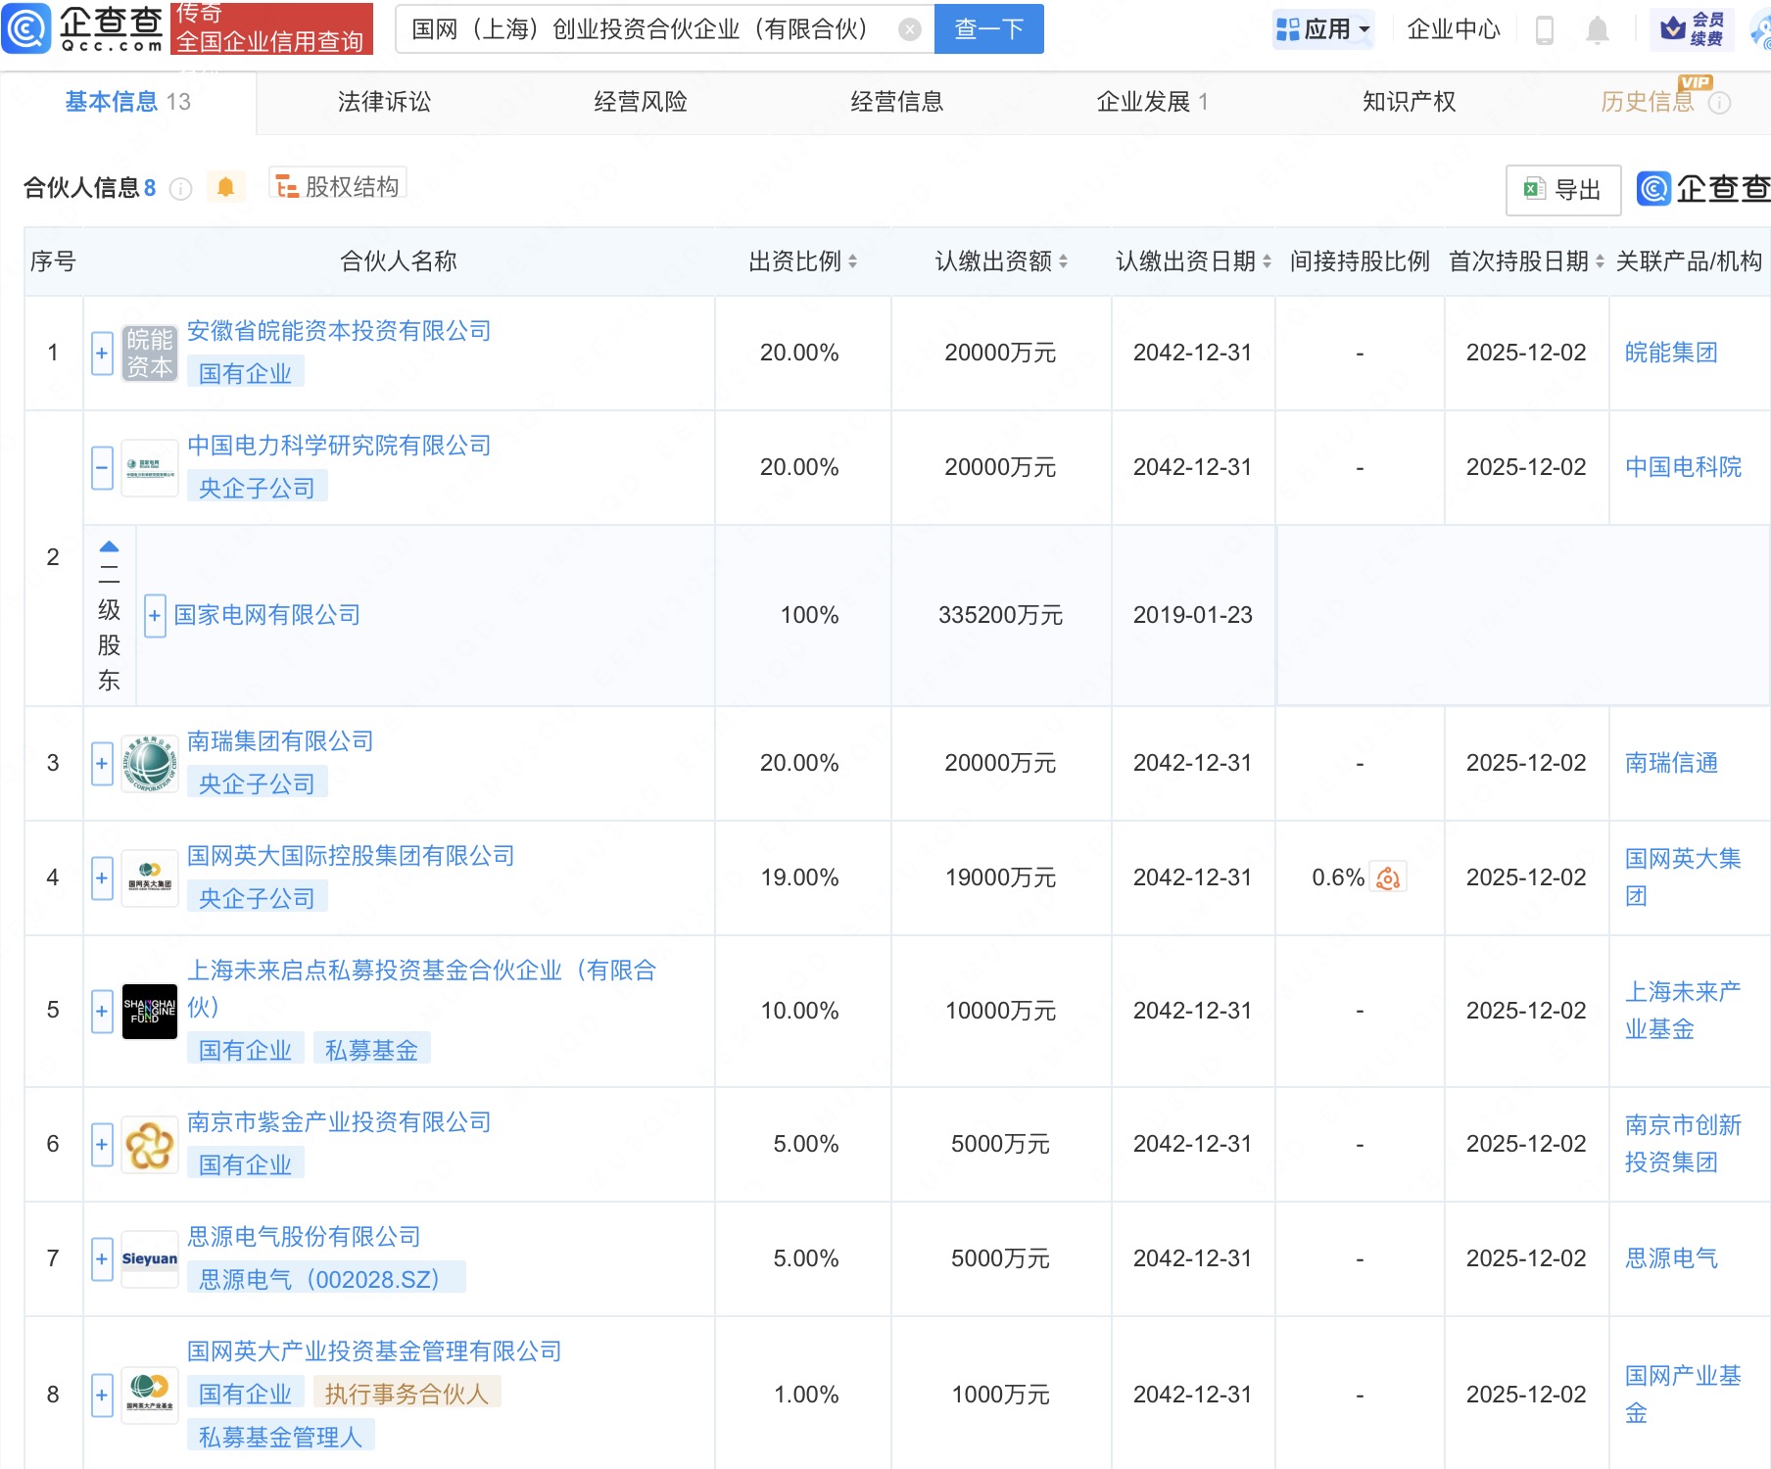Click indirect shareholding chart icon beside 0.6%

coord(1388,877)
